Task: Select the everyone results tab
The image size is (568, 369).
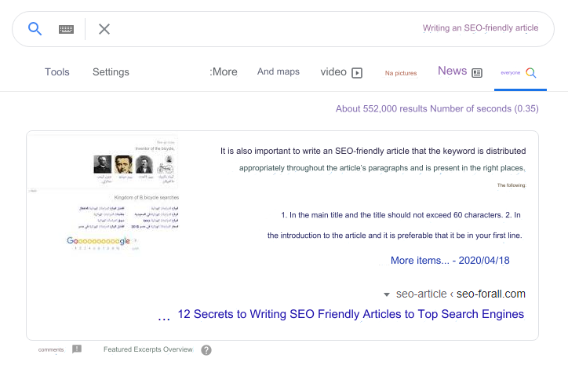Action: click(x=511, y=72)
